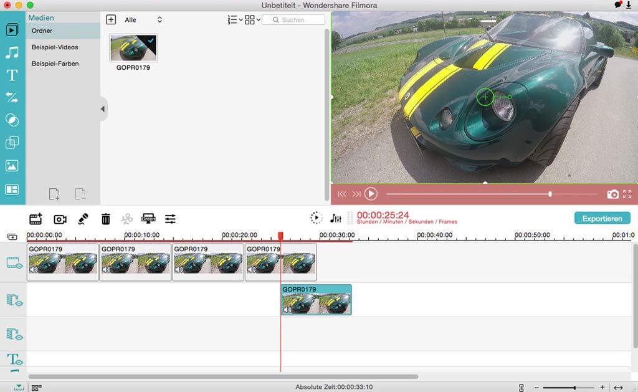
Task: Enter fullscreen preview mode
Action: (627, 194)
